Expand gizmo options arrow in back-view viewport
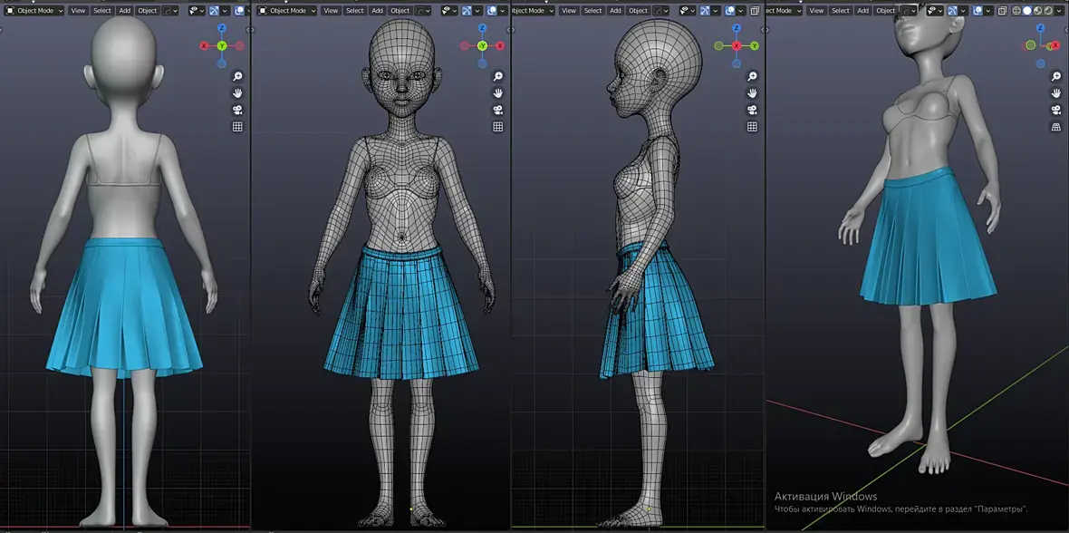Viewport: 1069px width, 533px height. (x=225, y=10)
